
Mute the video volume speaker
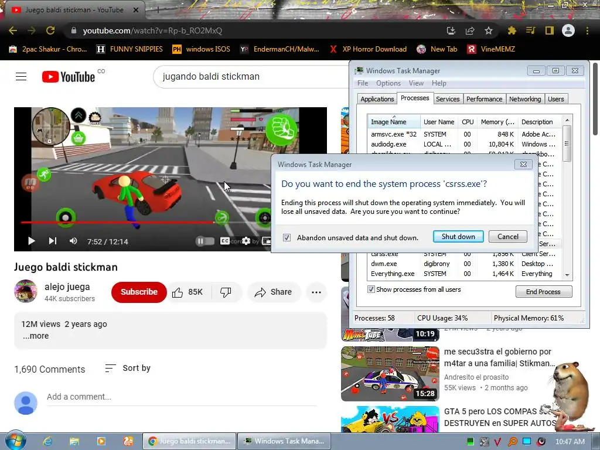[x=73, y=241]
